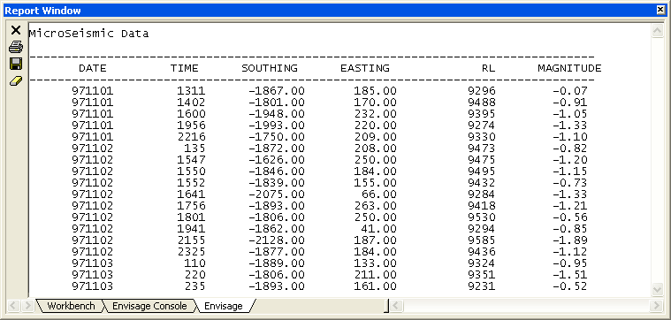Image resolution: width=671 pixels, height=320 pixels.
Task: Click horizontal scrollbar left arrow
Action: (x=396, y=306)
